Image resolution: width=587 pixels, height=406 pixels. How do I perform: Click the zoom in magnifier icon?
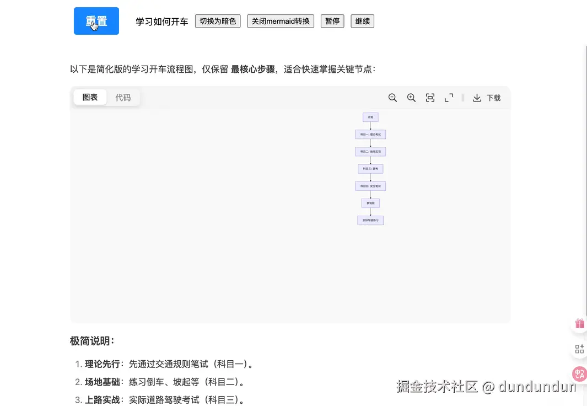[411, 98]
